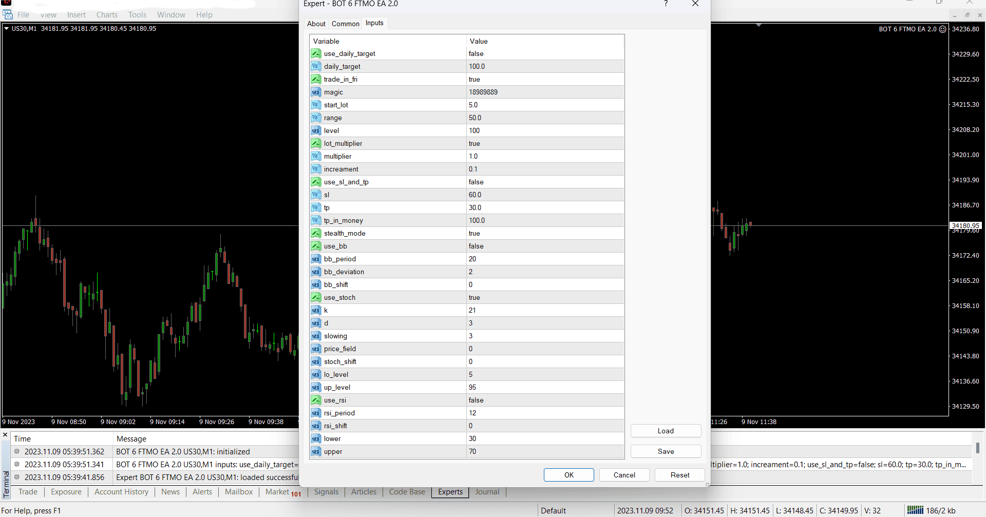Click the Value column header
This screenshot has height=517, width=986.
(x=545, y=41)
